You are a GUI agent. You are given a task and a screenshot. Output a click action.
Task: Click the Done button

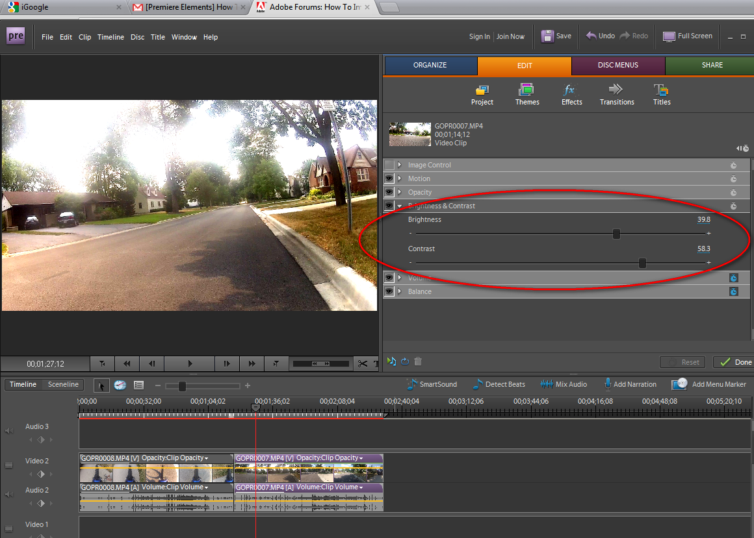click(733, 362)
